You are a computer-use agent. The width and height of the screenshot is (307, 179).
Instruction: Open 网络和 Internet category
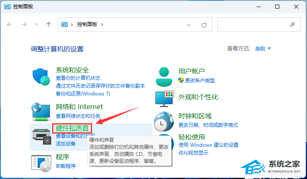(79, 107)
